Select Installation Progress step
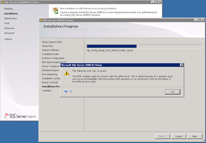Viewport: 206px width, 143px height. pyautogui.click(x=51, y=86)
